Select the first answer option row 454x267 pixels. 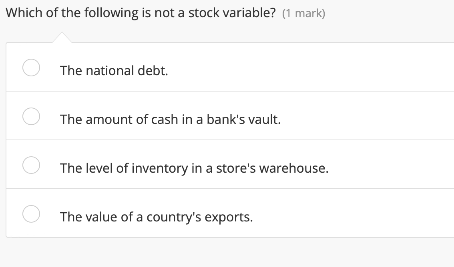(227, 66)
